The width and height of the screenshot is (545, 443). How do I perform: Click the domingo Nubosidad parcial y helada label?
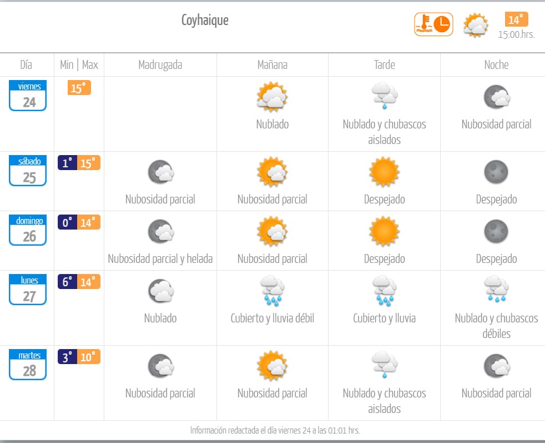[160, 258]
